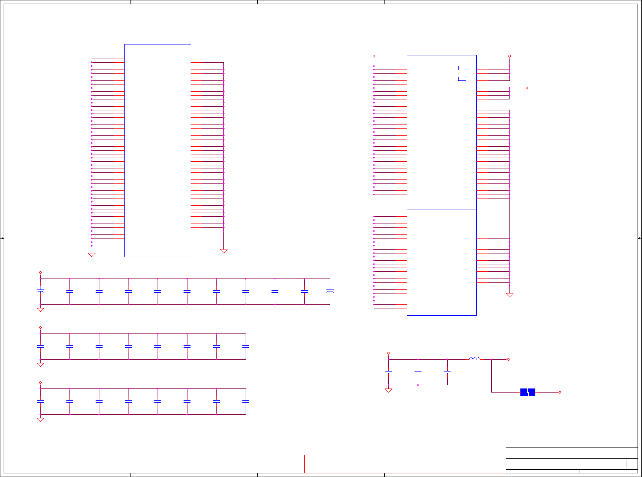Click ground symbol under filter capacitors near inductor
Image resolution: width=642 pixels, height=477 pixels.
pyautogui.click(x=389, y=390)
